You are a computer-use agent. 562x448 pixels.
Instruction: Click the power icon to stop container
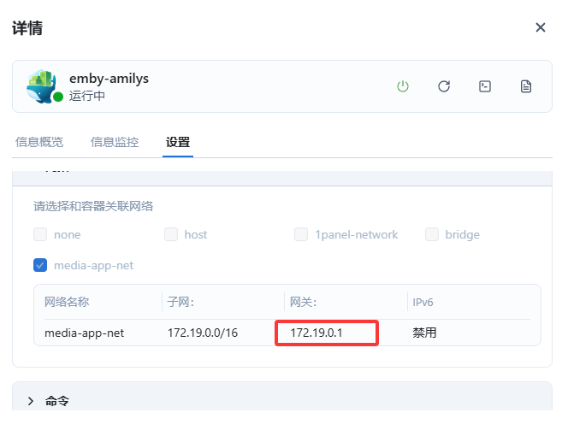pos(403,86)
